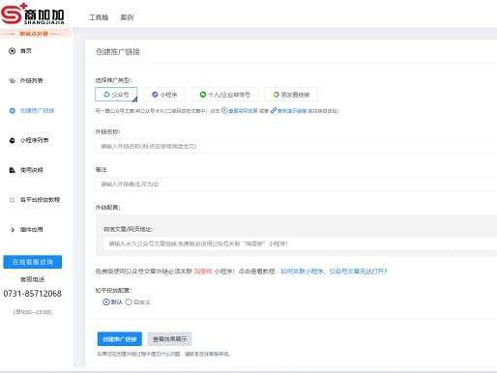
Task: Open 小程序列表 in the sidebar
Action: pos(34,140)
